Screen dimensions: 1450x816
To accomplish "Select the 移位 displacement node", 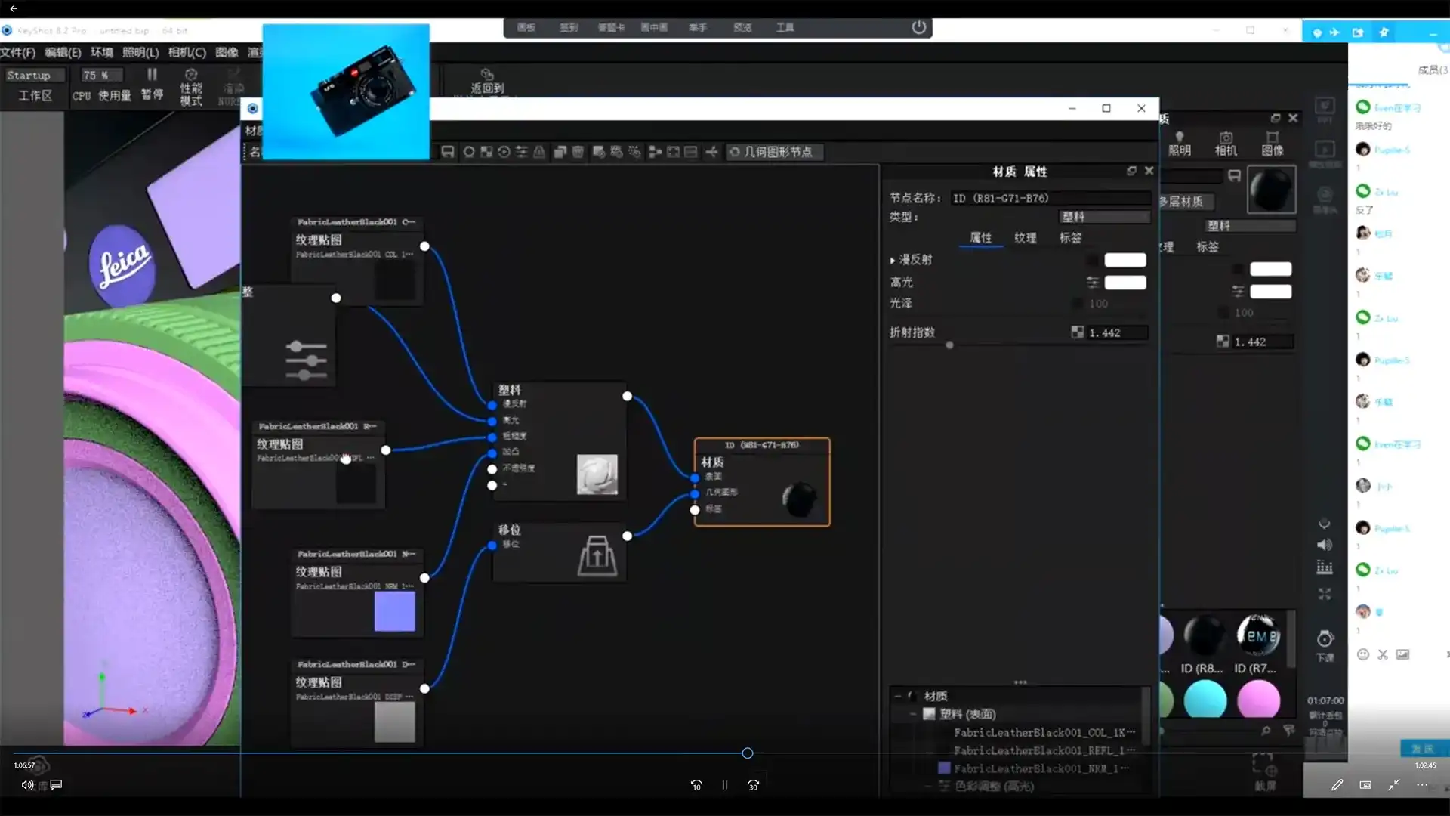I will pos(559,553).
